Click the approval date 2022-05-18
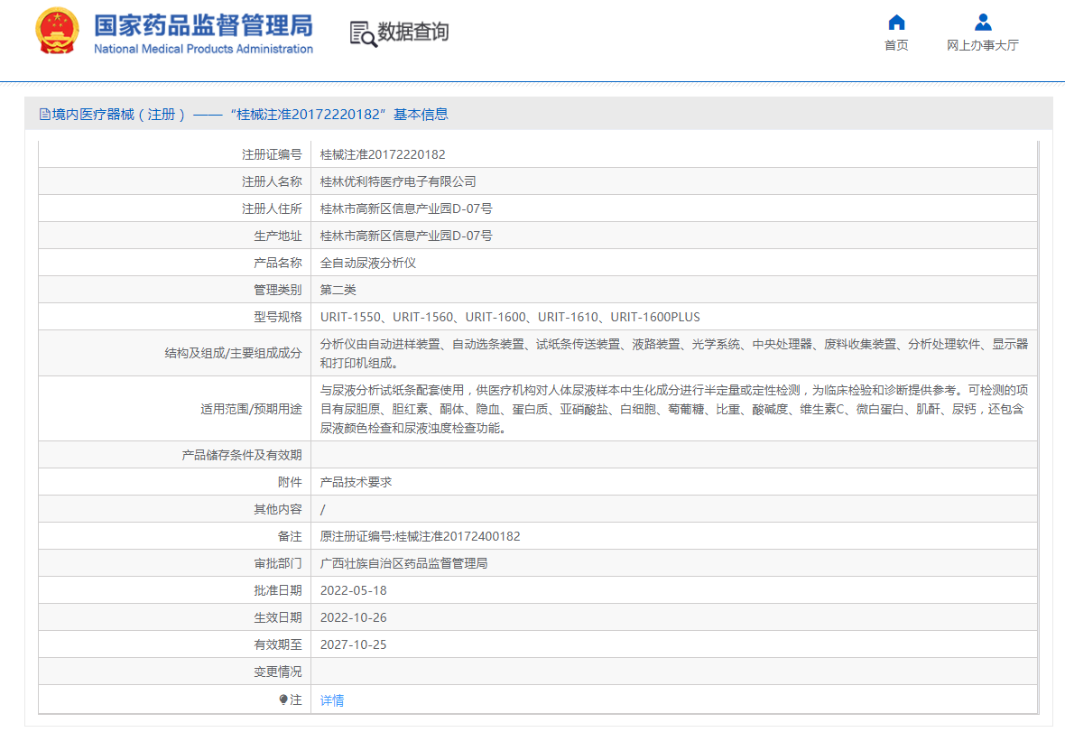The width and height of the screenshot is (1065, 732). (354, 590)
